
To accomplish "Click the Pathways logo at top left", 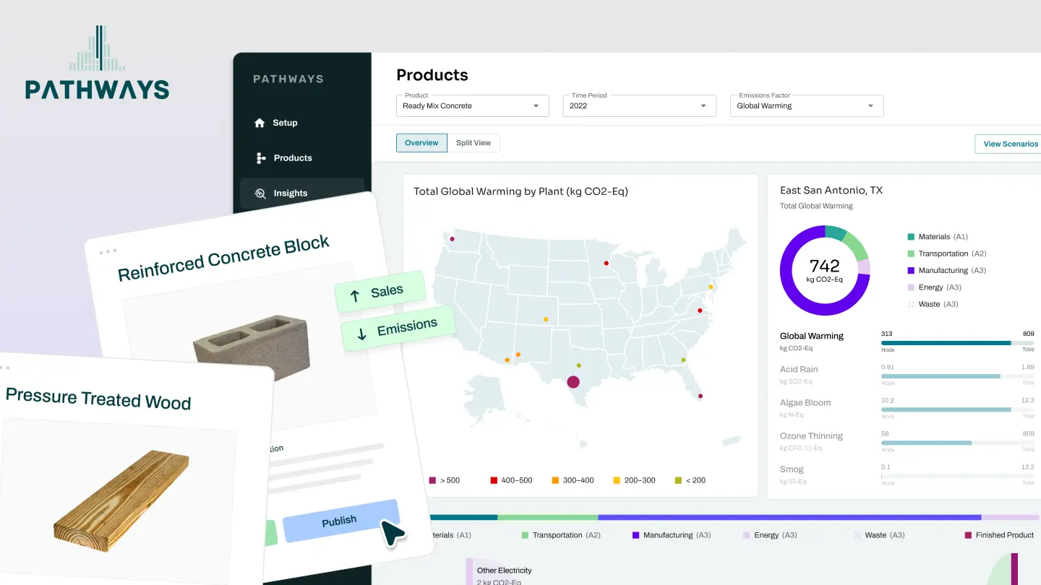I will click(x=97, y=64).
